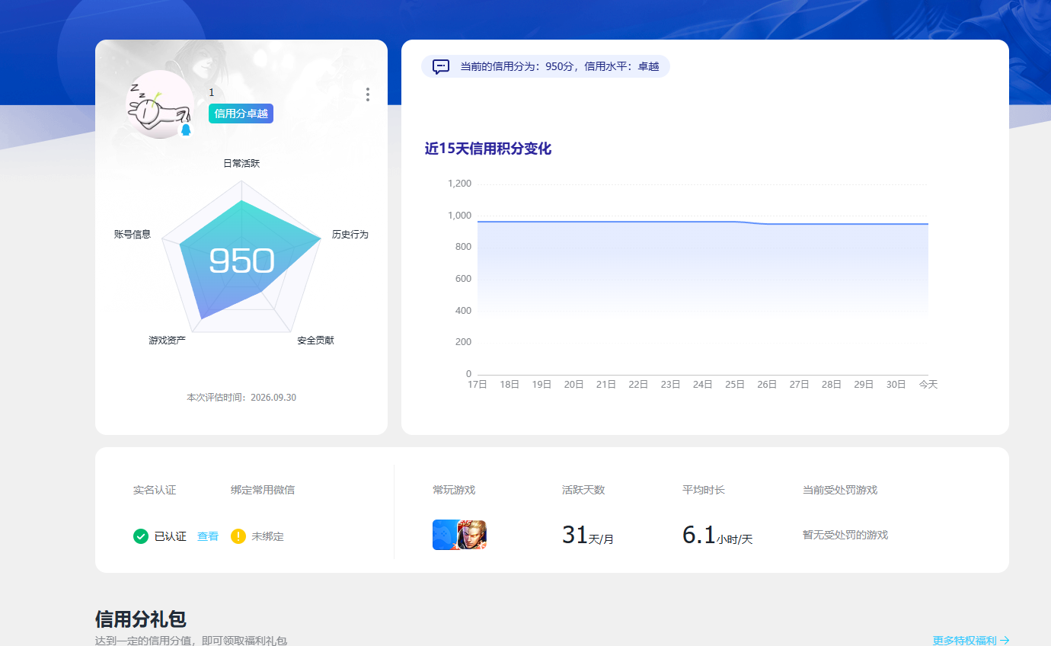Click the green verified checkmark icon
This screenshot has height=646, width=1051.
point(141,536)
